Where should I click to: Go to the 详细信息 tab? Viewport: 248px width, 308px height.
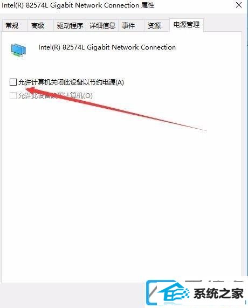point(102,25)
